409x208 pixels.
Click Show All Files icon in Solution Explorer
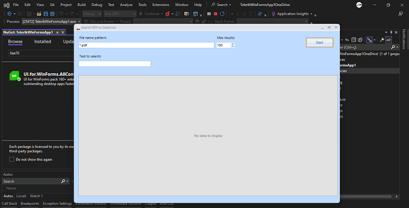tap(360, 40)
